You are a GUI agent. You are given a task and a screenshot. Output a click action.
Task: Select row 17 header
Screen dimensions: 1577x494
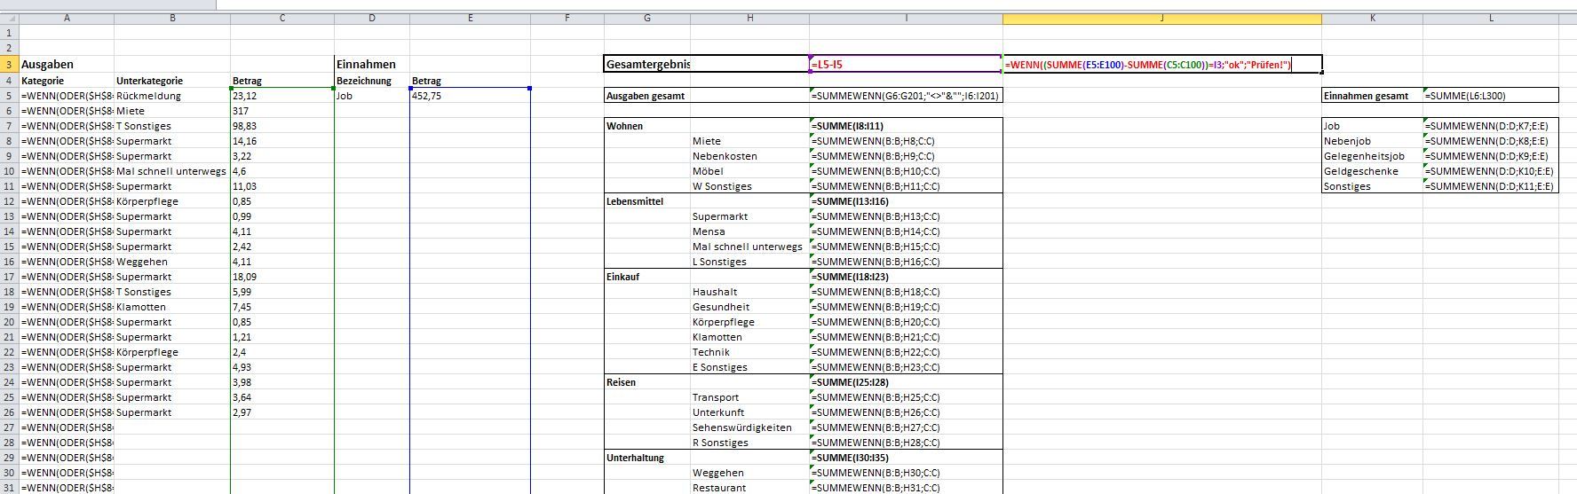click(x=9, y=277)
